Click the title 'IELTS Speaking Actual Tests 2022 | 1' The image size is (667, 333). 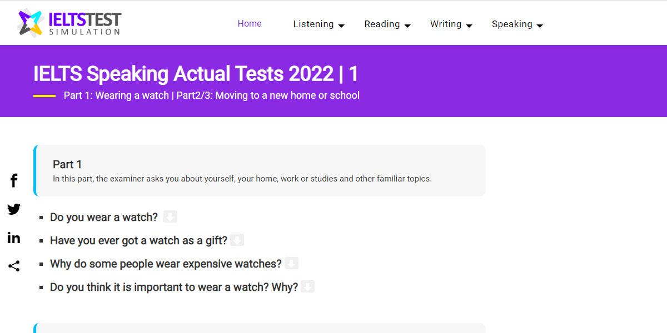(x=196, y=73)
